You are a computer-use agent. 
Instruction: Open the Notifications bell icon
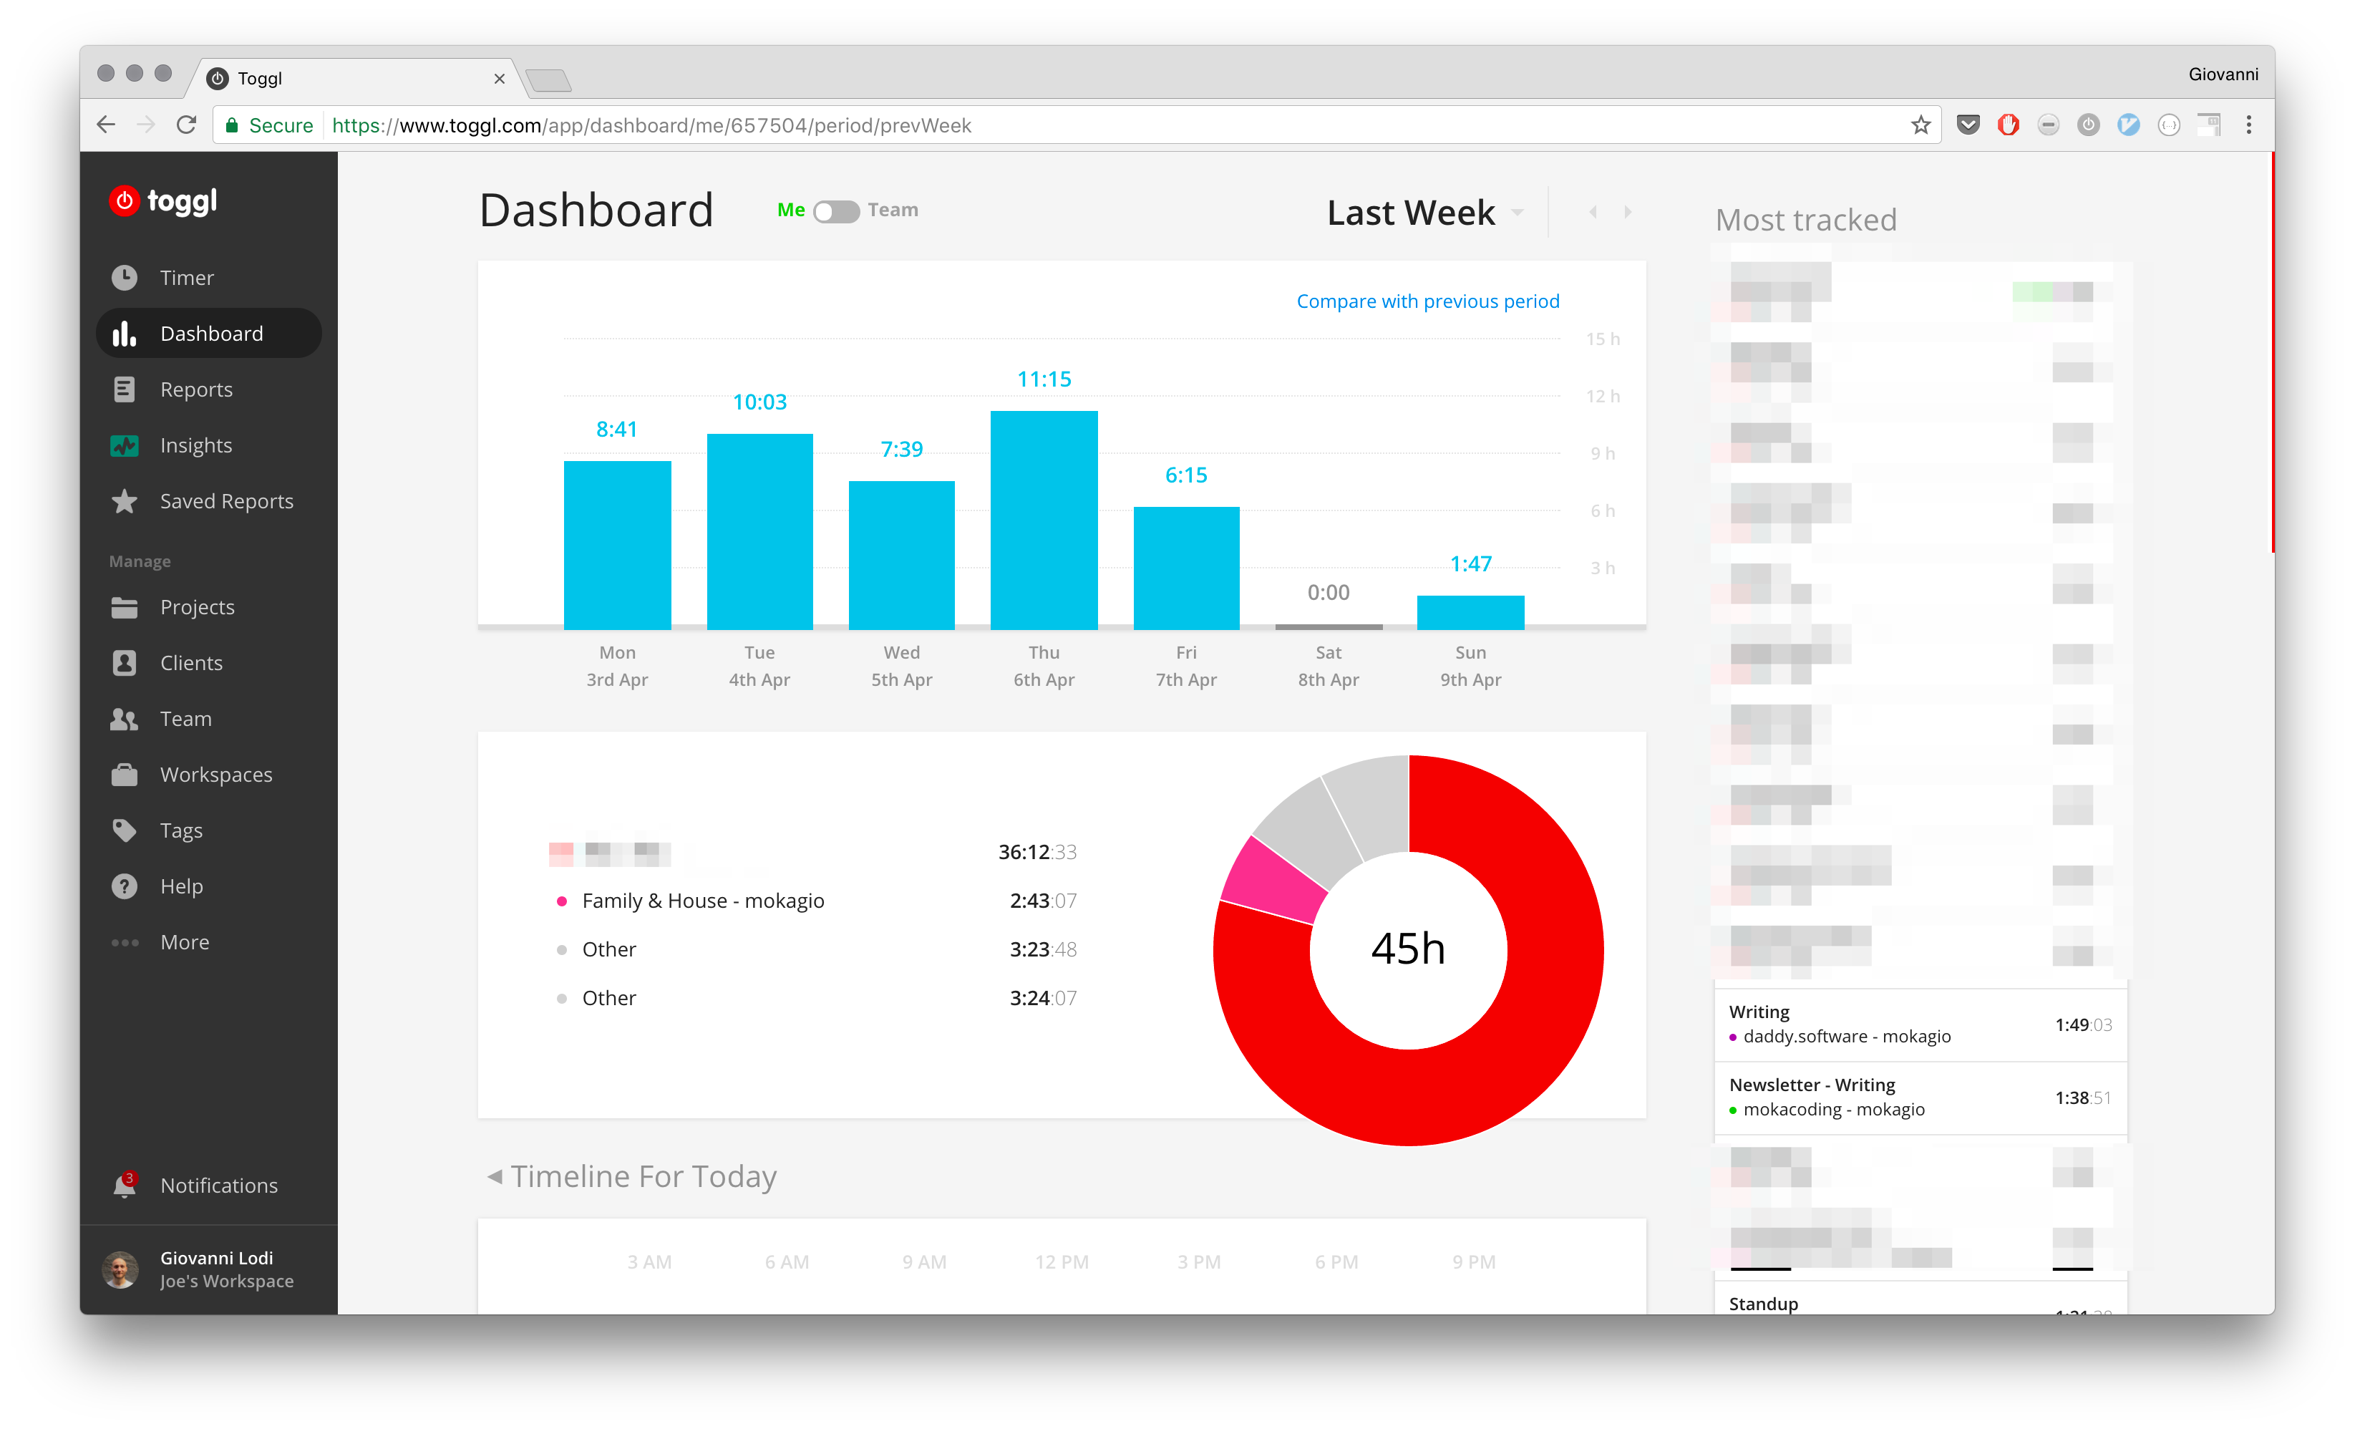(x=125, y=1186)
